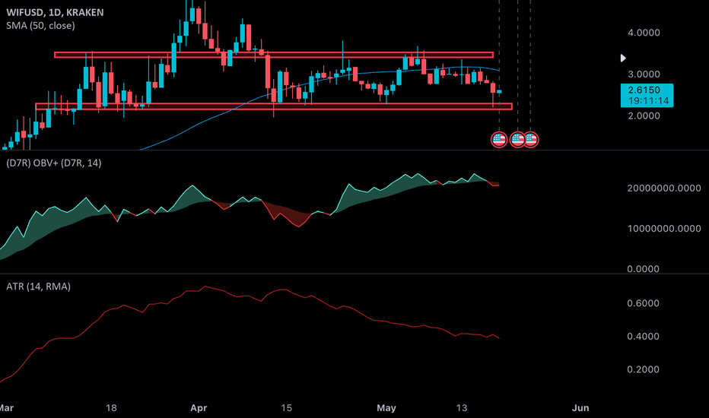This screenshot has height=418, width=709.
Task: Click the Jun date label on time axis
Action: click(580, 408)
